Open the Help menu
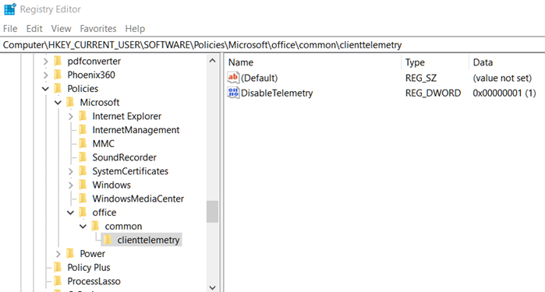 135,29
